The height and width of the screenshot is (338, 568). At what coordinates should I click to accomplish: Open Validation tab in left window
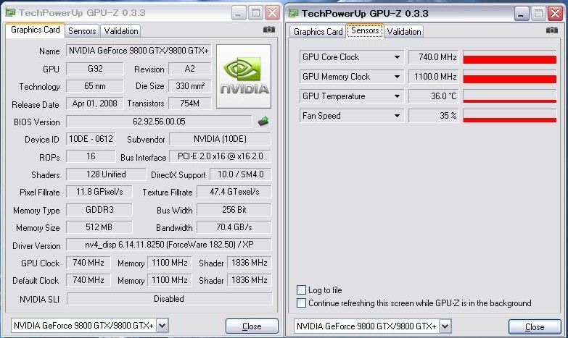(121, 31)
